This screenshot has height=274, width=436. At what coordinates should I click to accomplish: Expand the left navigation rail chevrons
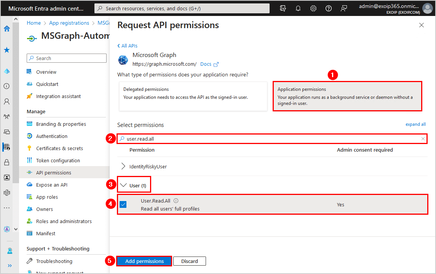(10, 265)
